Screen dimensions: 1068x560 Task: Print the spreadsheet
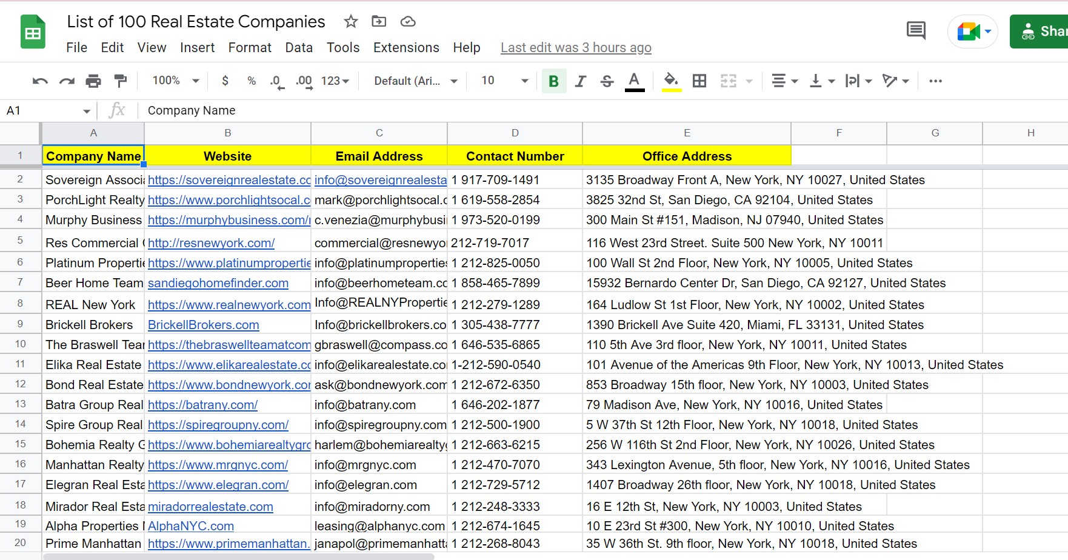[93, 81]
